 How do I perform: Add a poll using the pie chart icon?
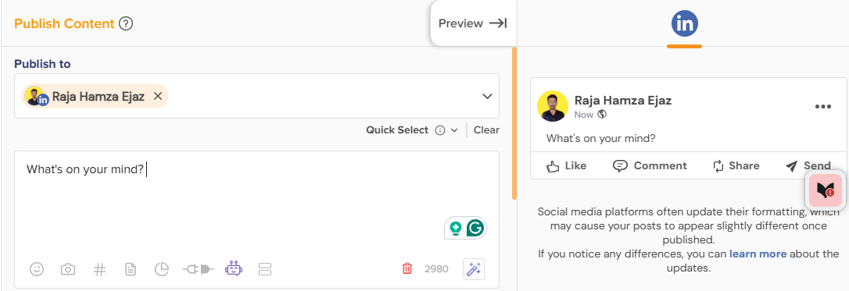(x=161, y=269)
